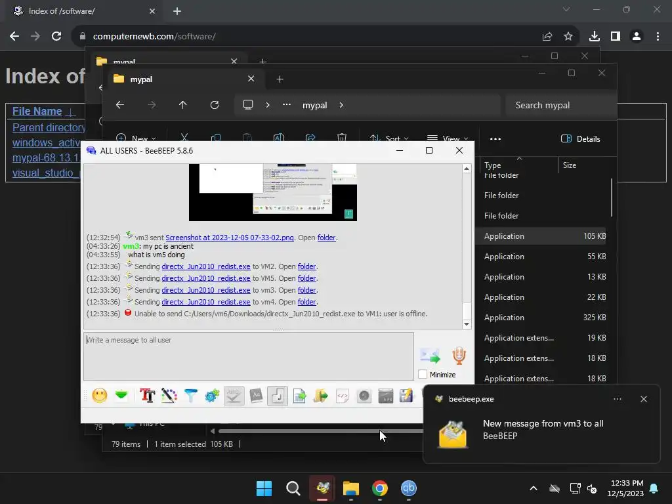Click the send folder icon in BeeBEEP toolbar
Viewport: 672px width, 504px height.
point(320,395)
